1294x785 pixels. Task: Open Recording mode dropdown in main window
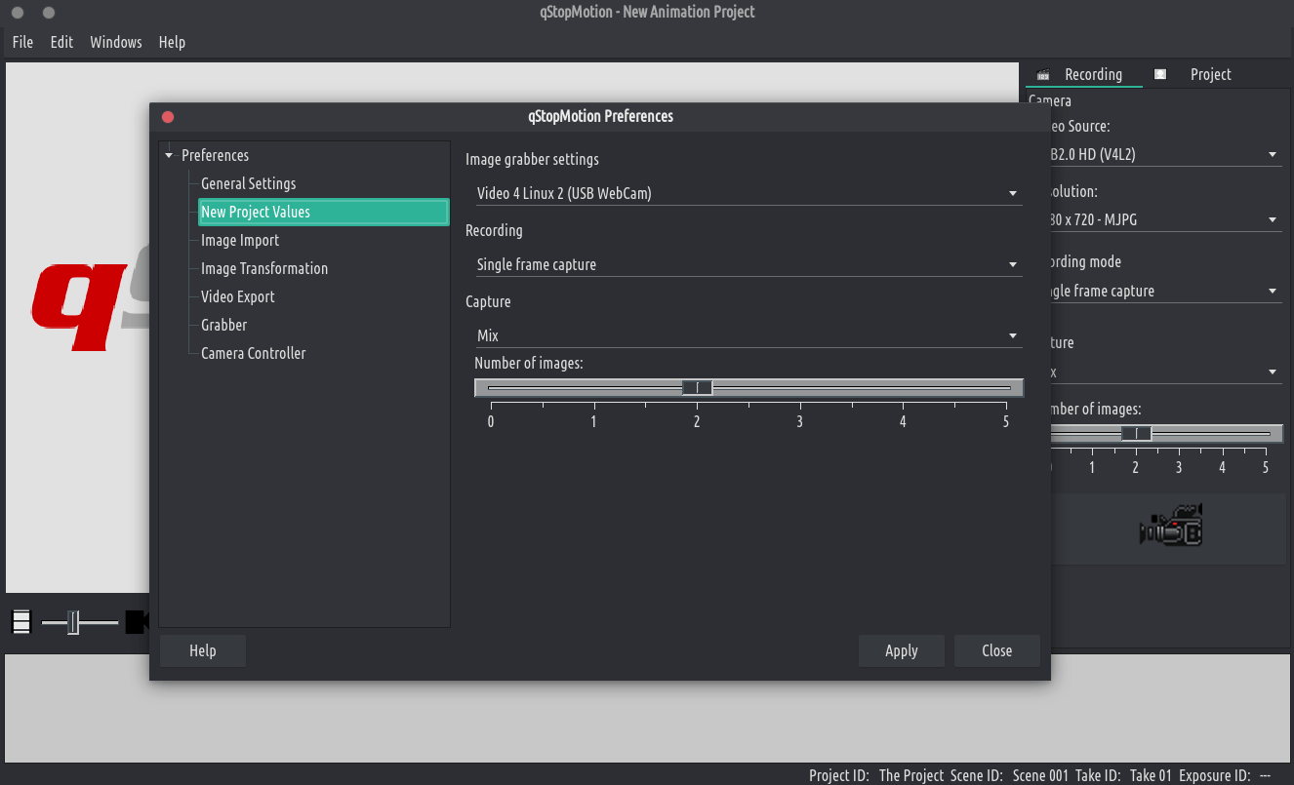click(x=1167, y=291)
